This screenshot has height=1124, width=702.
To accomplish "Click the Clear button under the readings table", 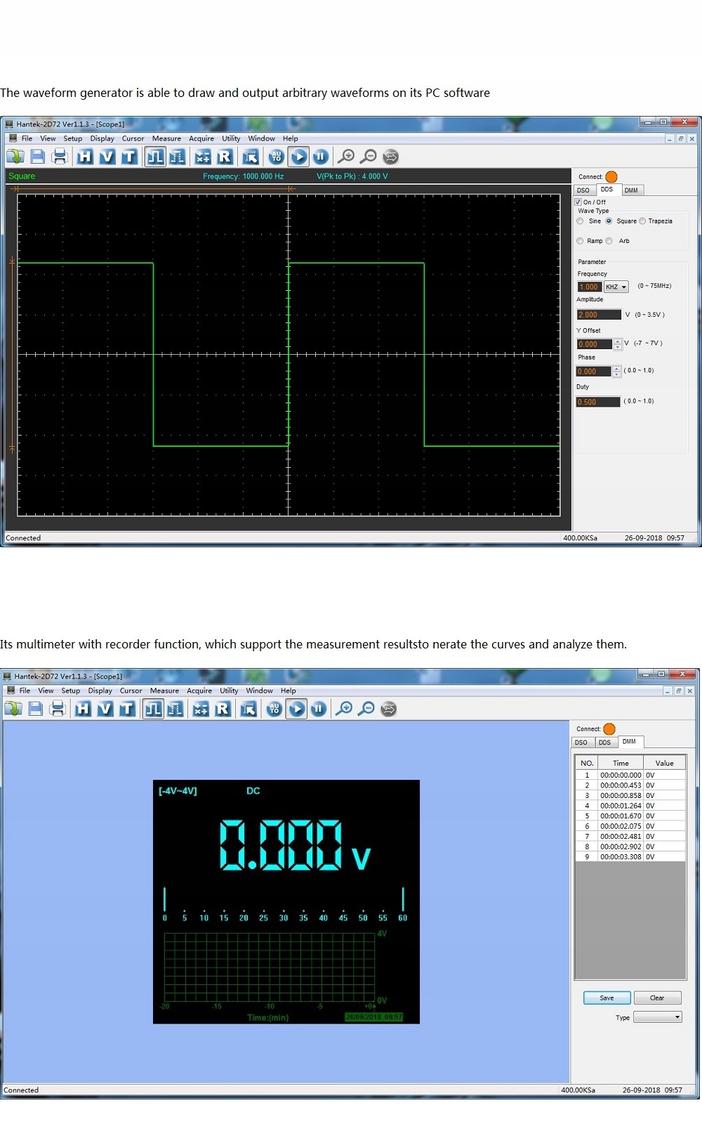I will (657, 998).
